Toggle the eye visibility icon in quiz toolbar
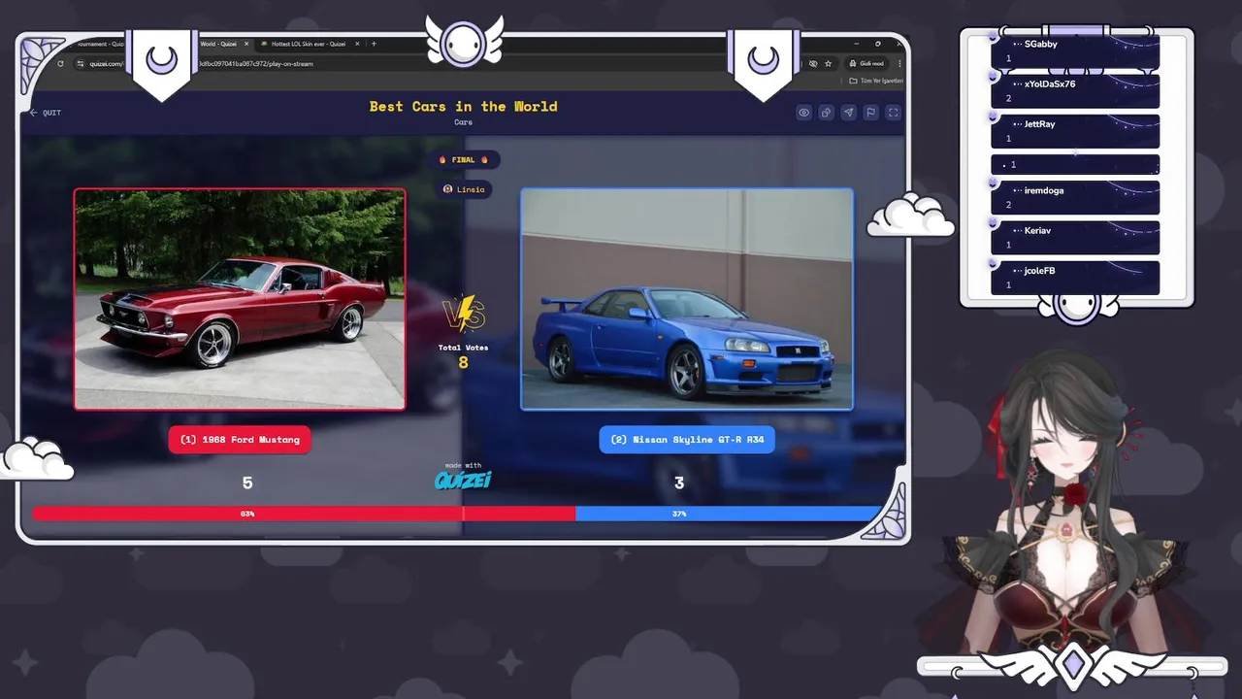 pos(803,113)
